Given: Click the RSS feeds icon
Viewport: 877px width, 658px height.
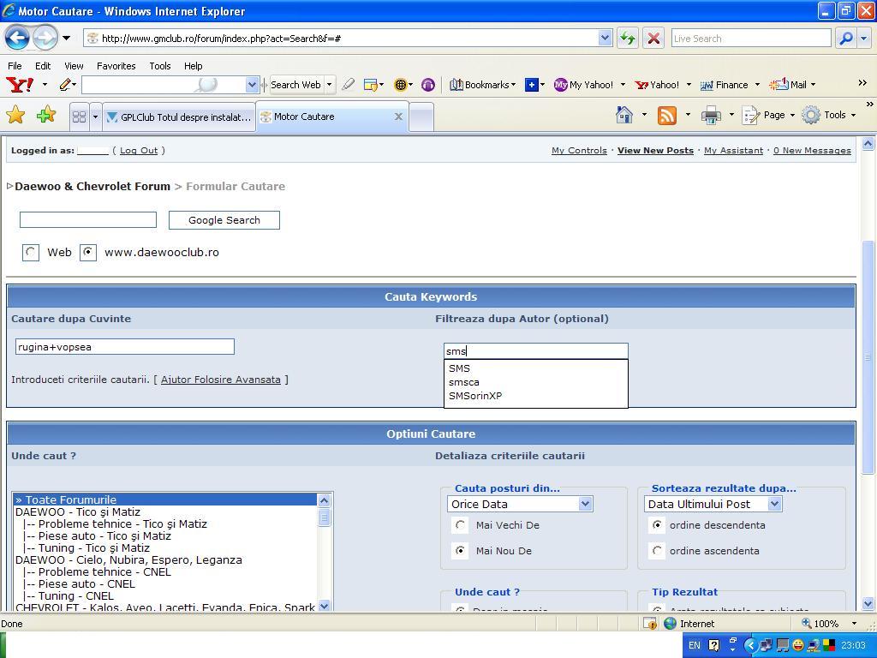Looking at the screenshot, I should pyautogui.click(x=667, y=115).
